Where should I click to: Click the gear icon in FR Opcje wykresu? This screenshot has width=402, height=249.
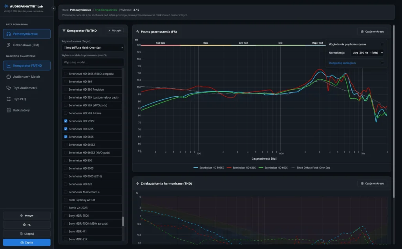click(x=362, y=31)
